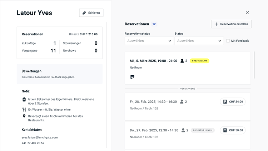Click the Chef's Menu yellow tag
This screenshot has width=268, height=151.
pos(199,61)
